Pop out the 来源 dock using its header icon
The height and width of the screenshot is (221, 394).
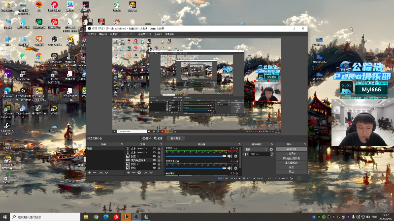(x=162, y=144)
